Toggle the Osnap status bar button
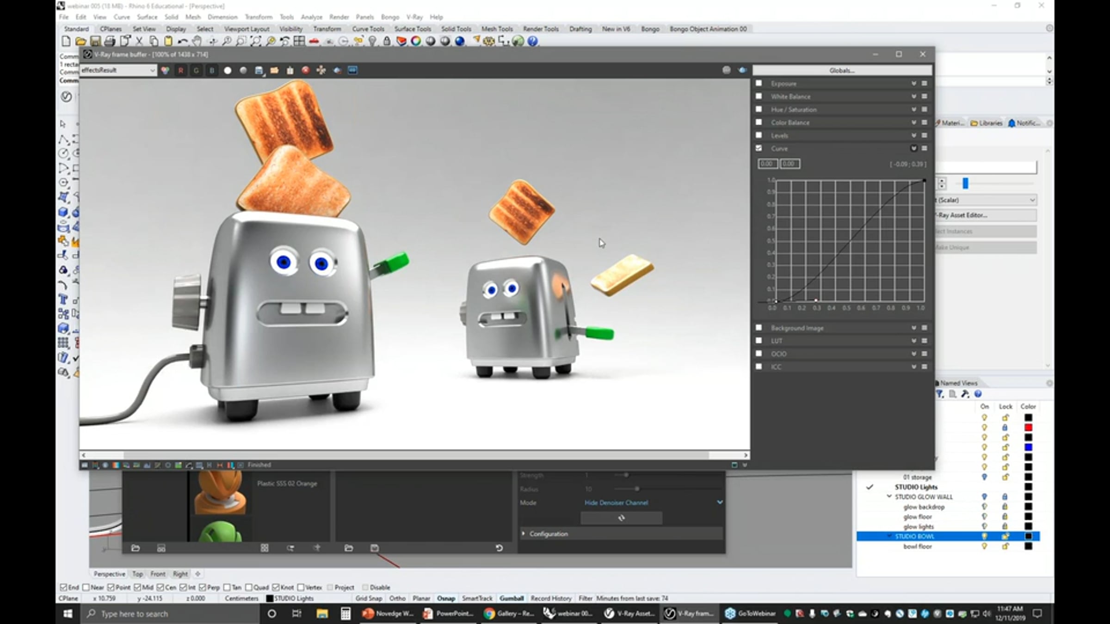The image size is (1110, 624). pos(446,598)
